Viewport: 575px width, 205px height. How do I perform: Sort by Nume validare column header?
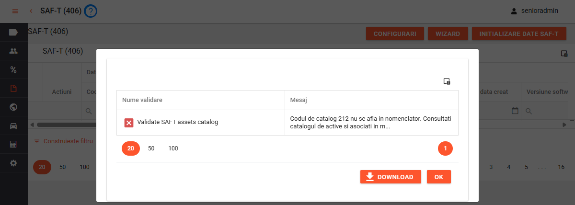pyautogui.click(x=142, y=100)
